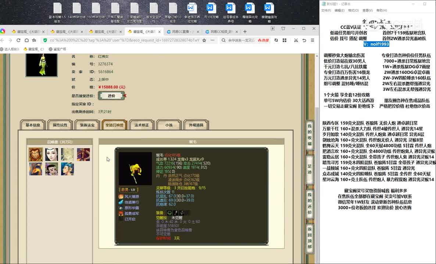436x264 pixels.
Task: Open the 新老孩子养成攻略 desktop document
Action: click(192, 13)
